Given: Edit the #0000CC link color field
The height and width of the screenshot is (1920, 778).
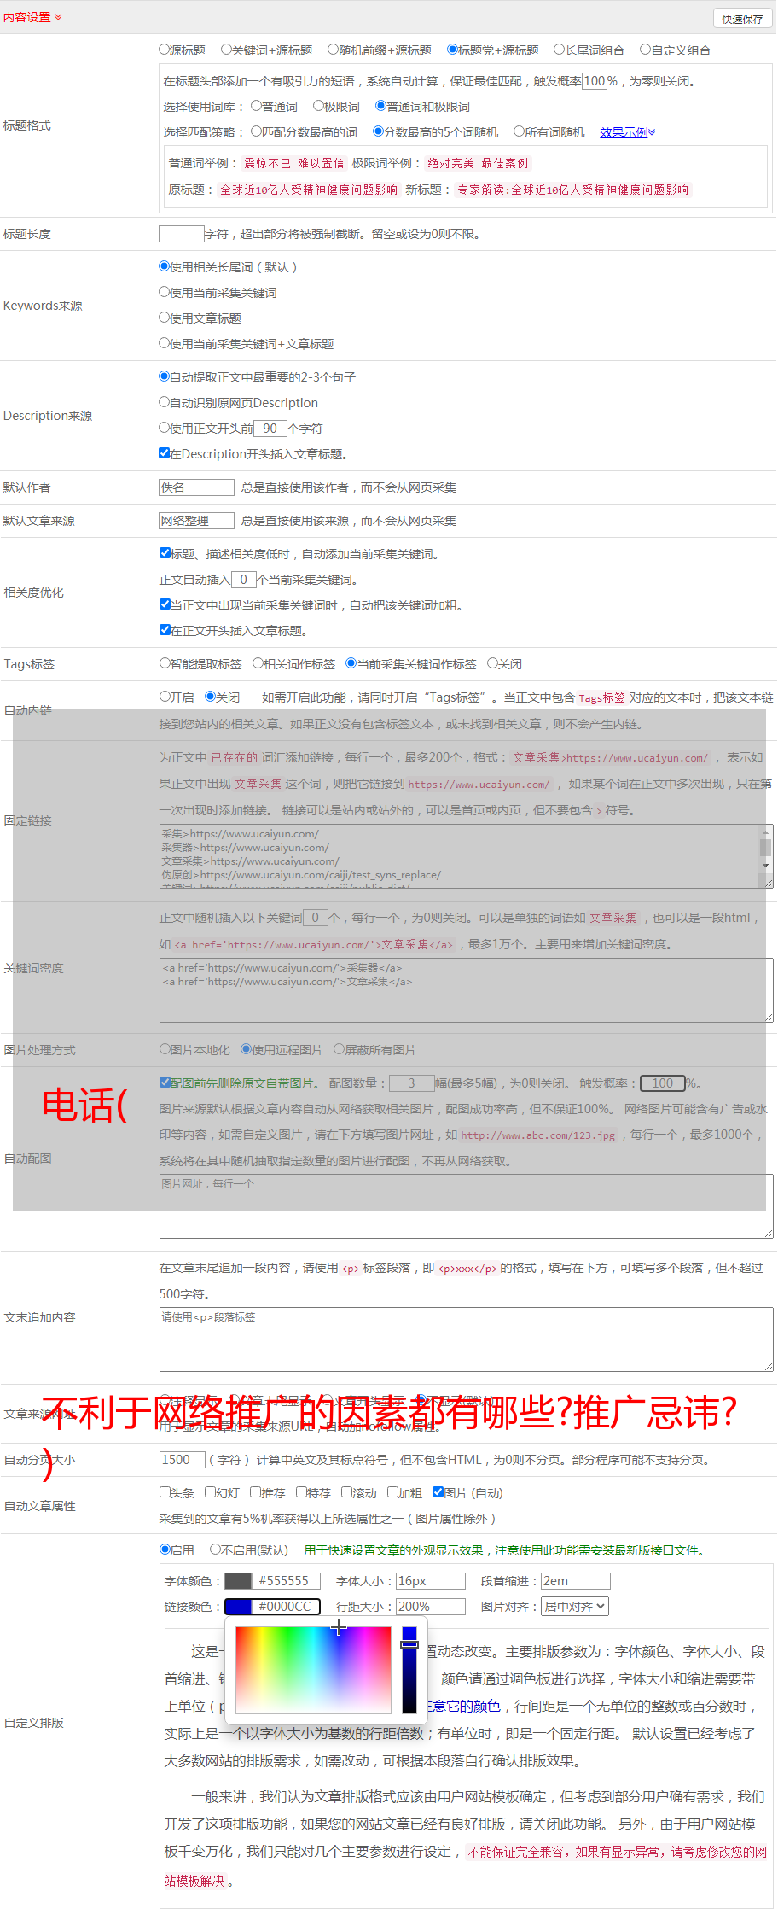Looking at the screenshot, I should (x=286, y=1607).
